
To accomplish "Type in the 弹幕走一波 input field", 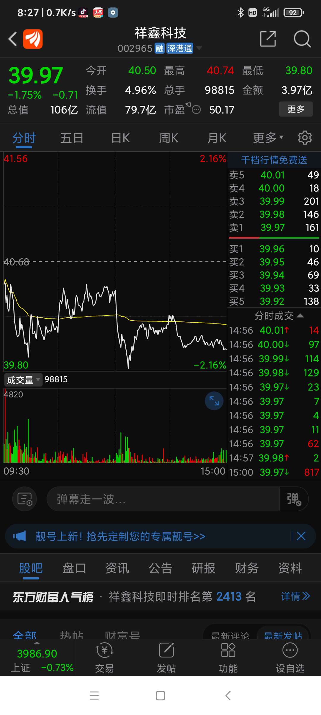I will click(x=163, y=499).
